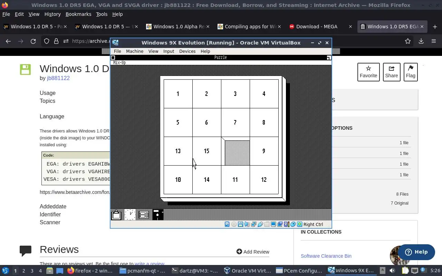The image size is (442, 276).
Task: Click the VirtualBox recording status icon
Action: pyautogui.click(x=280, y=224)
